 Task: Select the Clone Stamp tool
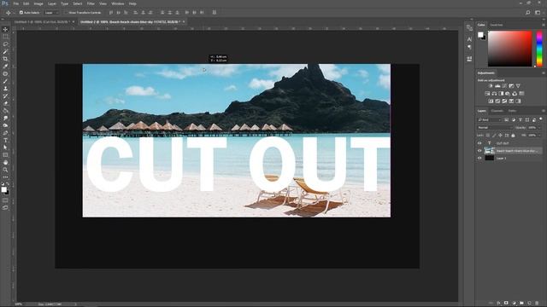click(5, 89)
